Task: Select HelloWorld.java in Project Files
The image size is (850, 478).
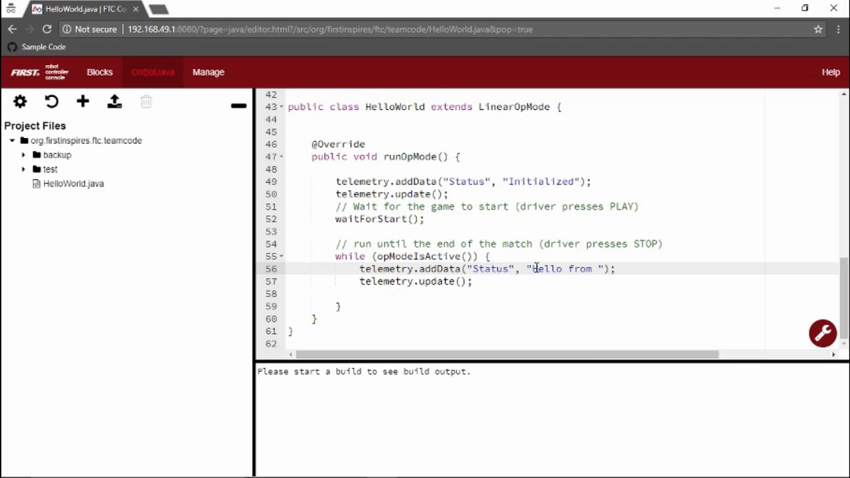Action: [73, 183]
